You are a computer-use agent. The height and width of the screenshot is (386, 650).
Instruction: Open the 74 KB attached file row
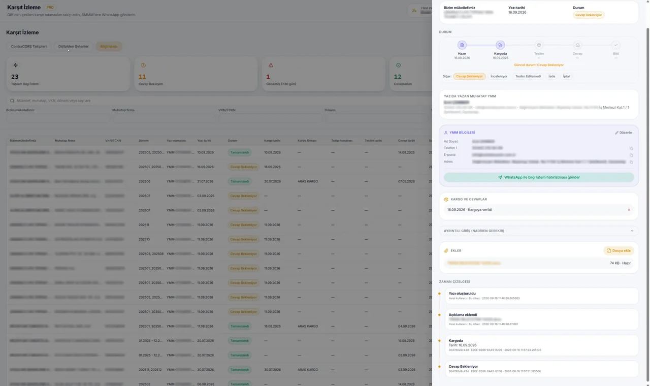point(539,263)
